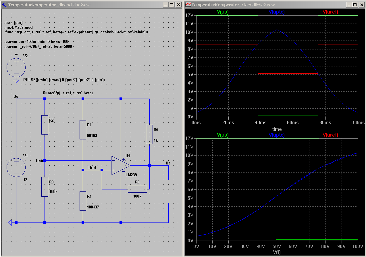
Task: Pick the R6 feedback resistor symbol
Action: click(x=137, y=189)
